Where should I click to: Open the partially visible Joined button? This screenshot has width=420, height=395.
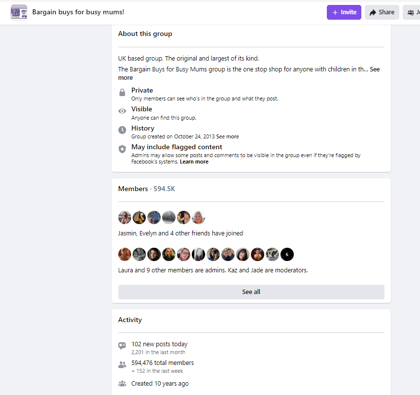[412, 12]
